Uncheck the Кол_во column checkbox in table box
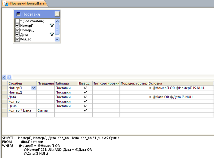 (17, 39)
